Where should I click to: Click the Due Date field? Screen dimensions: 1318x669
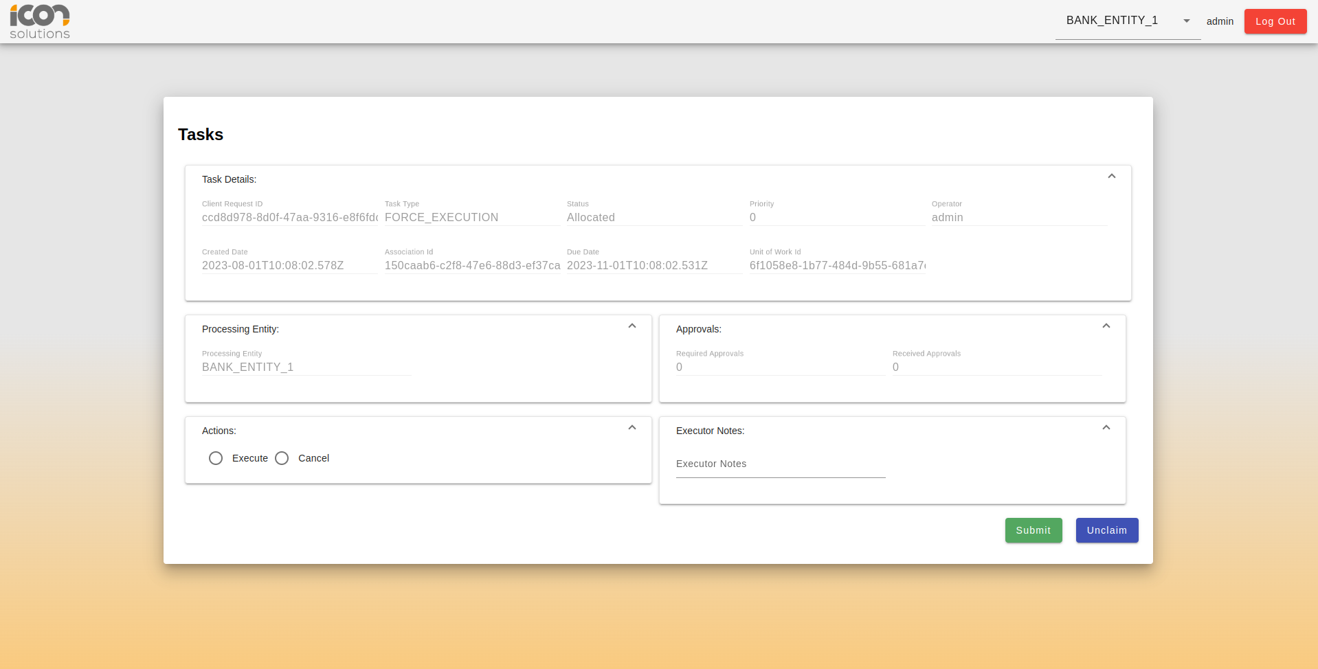coord(654,266)
